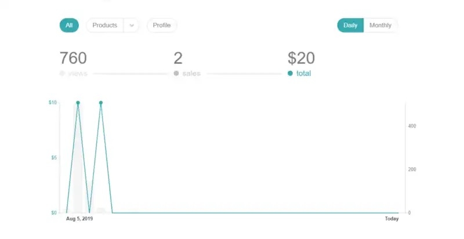Switch the chart to Daily view
The height and width of the screenshot is (239, 464).
click(x=350, y=25)
